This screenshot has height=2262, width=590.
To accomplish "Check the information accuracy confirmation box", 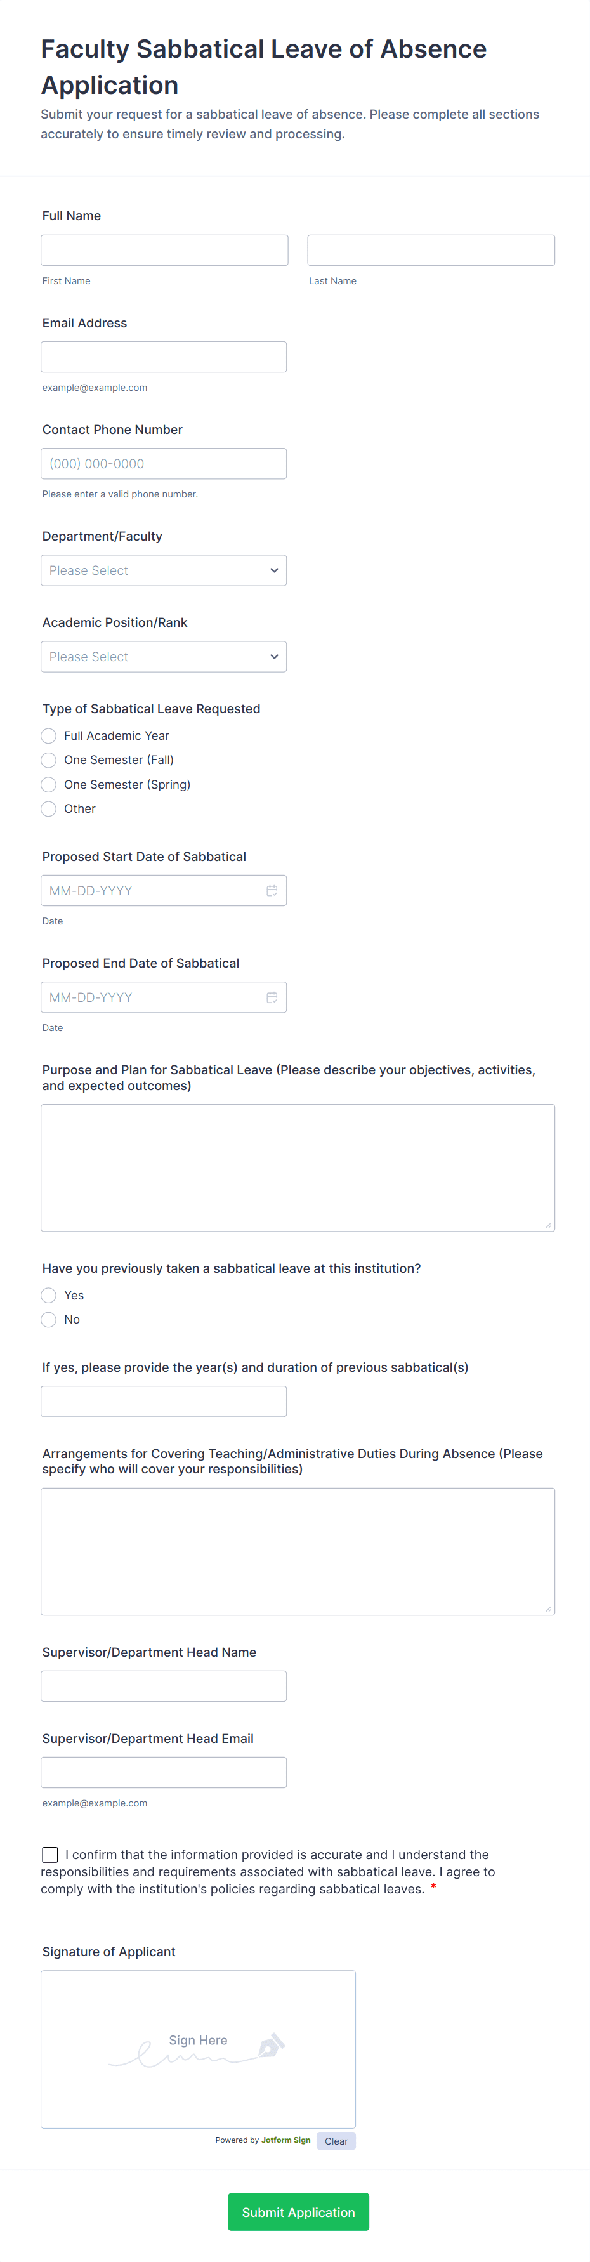I will (50, 1855).
